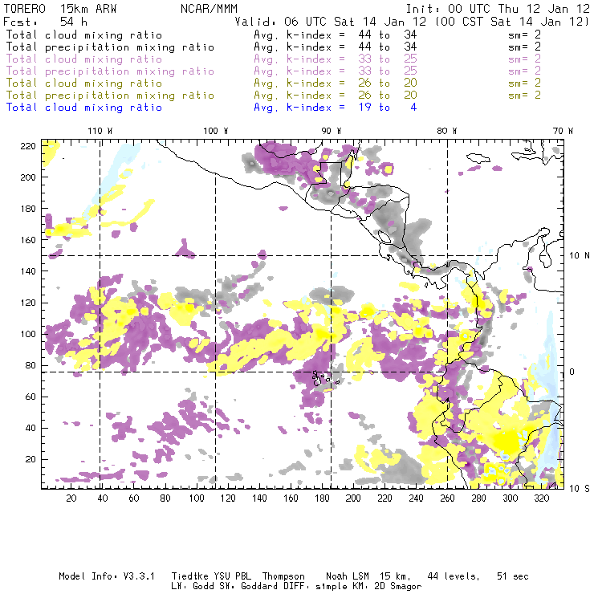This screenshot has height=594, width=594.
Task: Click the '10 N' latitude label
Action: pyautogui.click(x=580, y=256)
